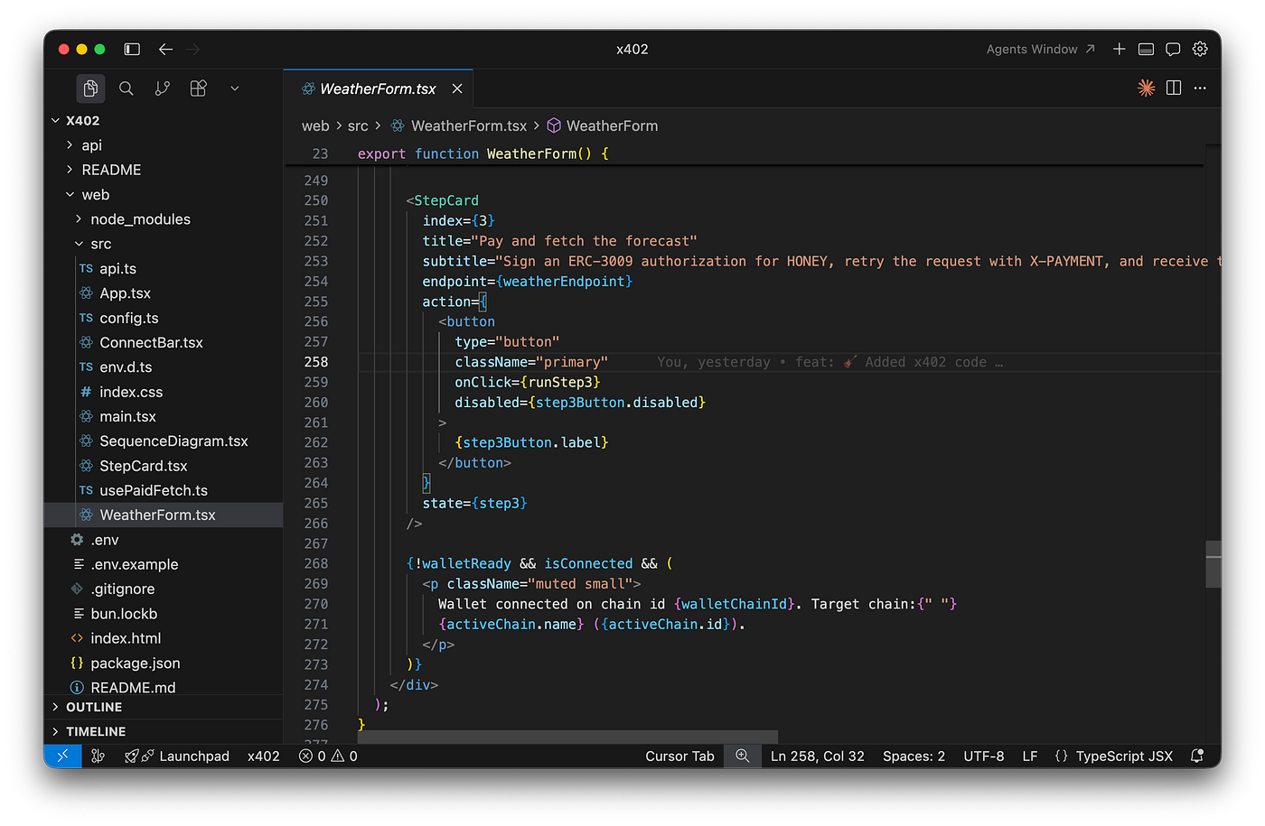Select the WeatherForm.tsx editor tab
Image resolution: width=1265 pixels, height=826 pixels.
(x=379, y=88)
